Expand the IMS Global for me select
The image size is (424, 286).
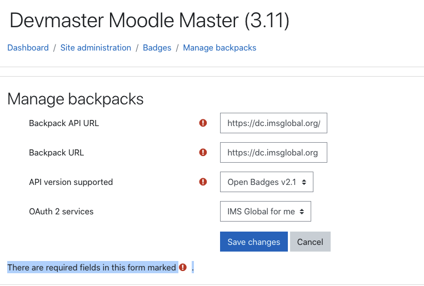pos(266,212)
